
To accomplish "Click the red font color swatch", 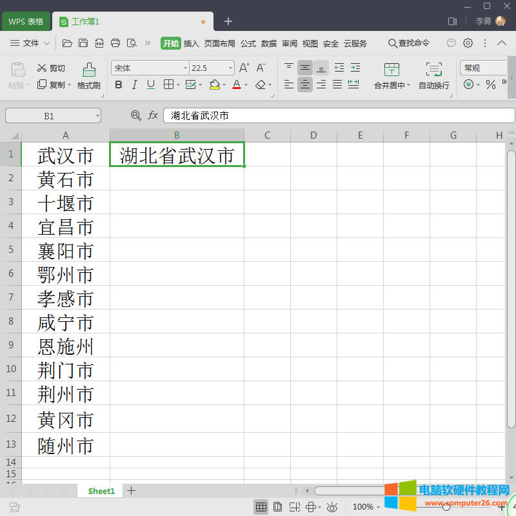I will click(237, 84).
